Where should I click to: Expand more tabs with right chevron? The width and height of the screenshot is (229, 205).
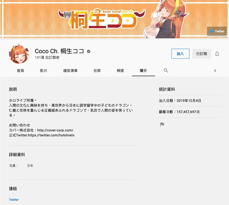pyautogui.click(x=215, y=71)
